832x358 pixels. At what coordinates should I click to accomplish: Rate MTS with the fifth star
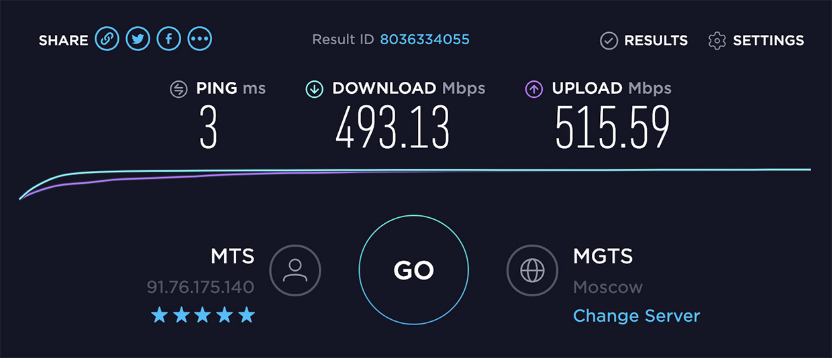[x=247, y=314]
